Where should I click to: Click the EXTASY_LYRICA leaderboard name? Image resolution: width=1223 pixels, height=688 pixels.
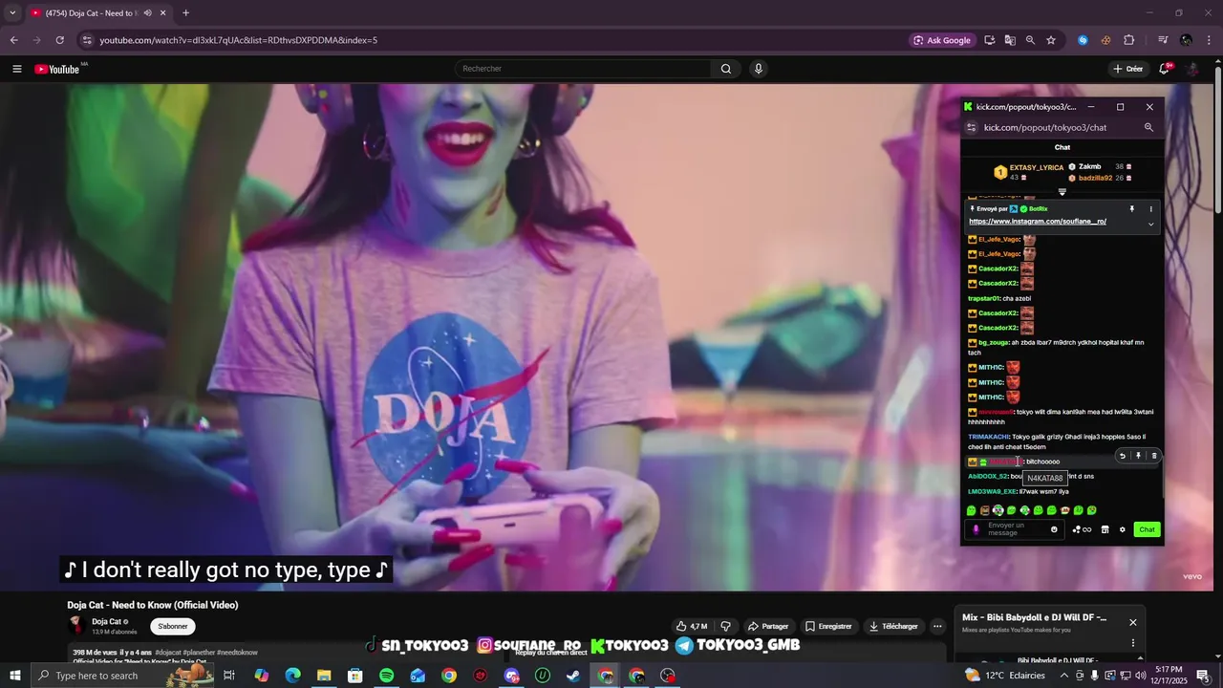[x=1037, y=167]
